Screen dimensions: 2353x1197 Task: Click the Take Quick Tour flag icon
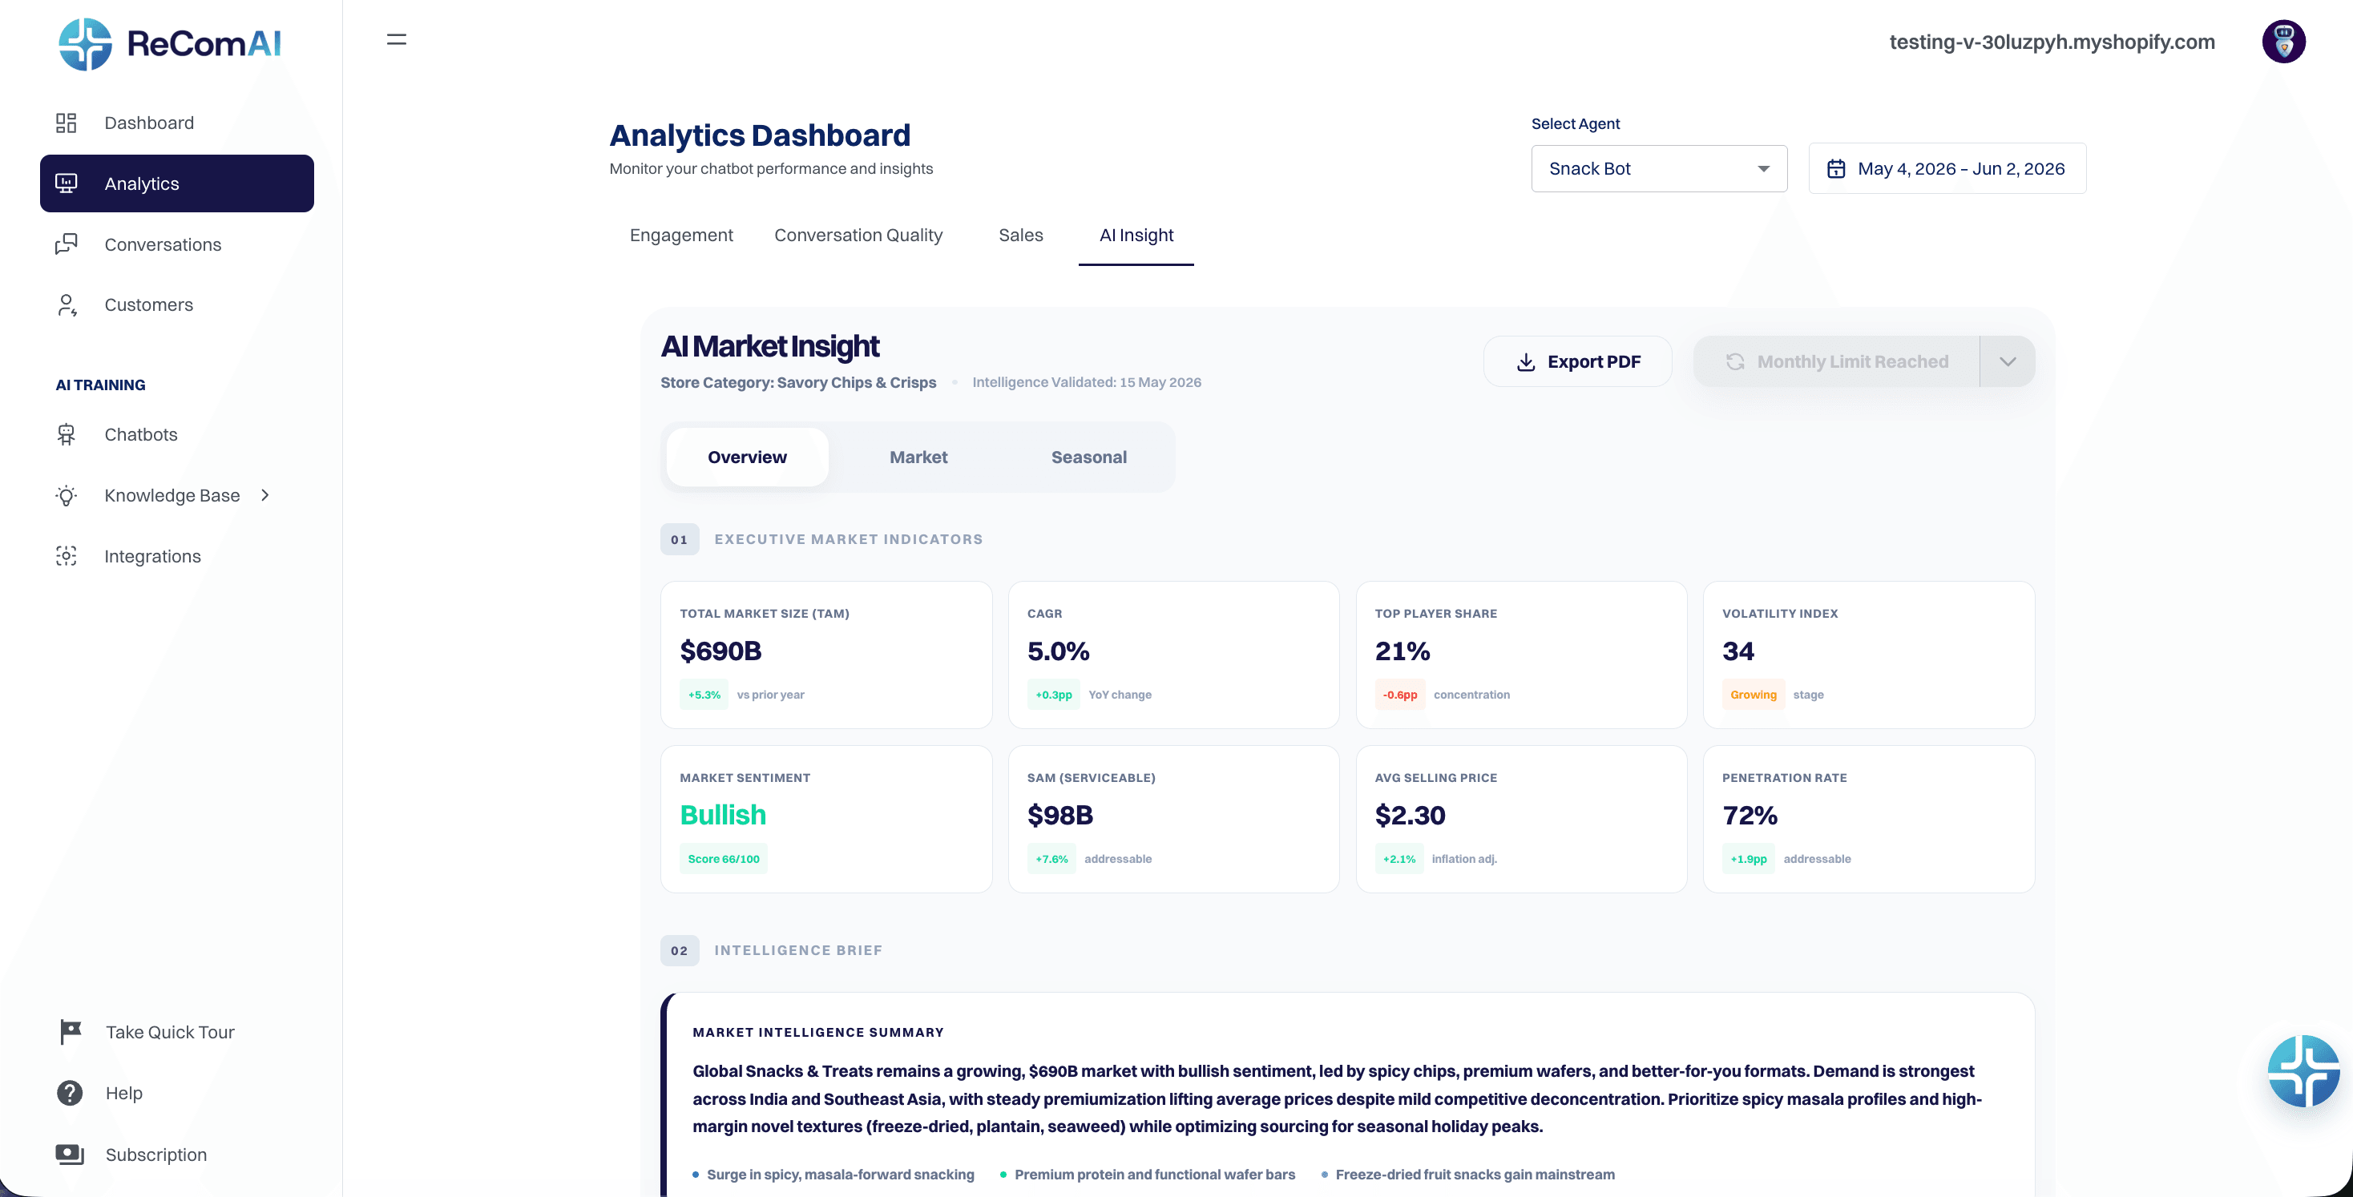71,1032
